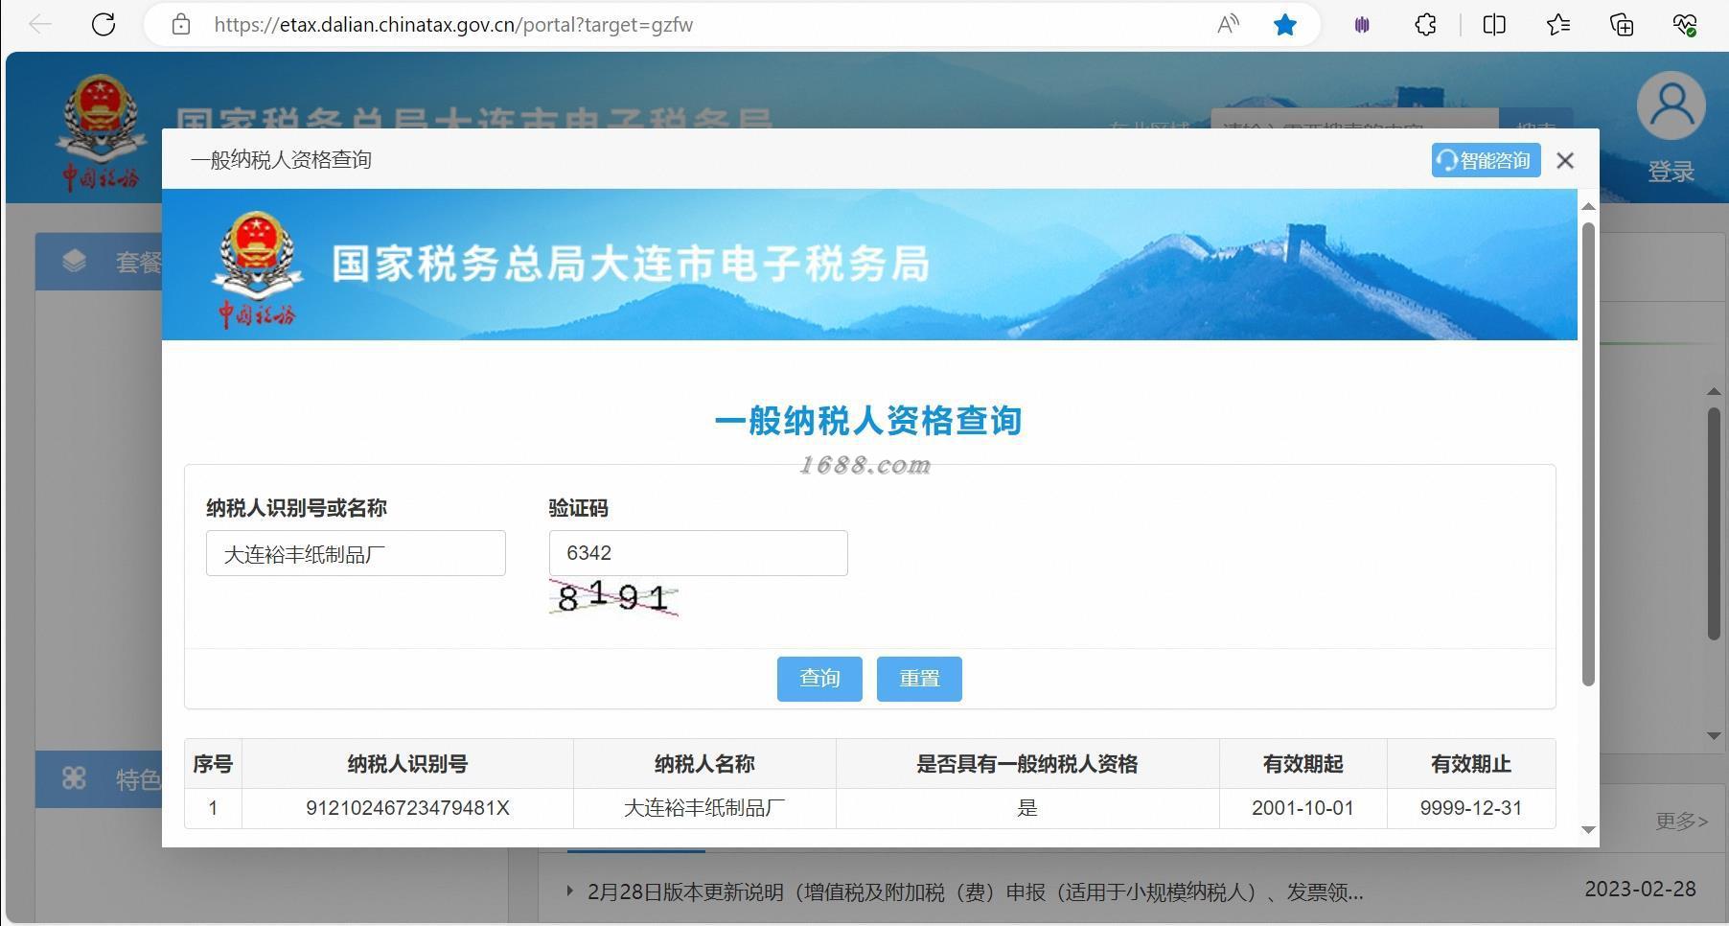This screenshot has height=926, width=1729.
Task: Open the 2月28日版本更新说明 news link
Action: 975,892
